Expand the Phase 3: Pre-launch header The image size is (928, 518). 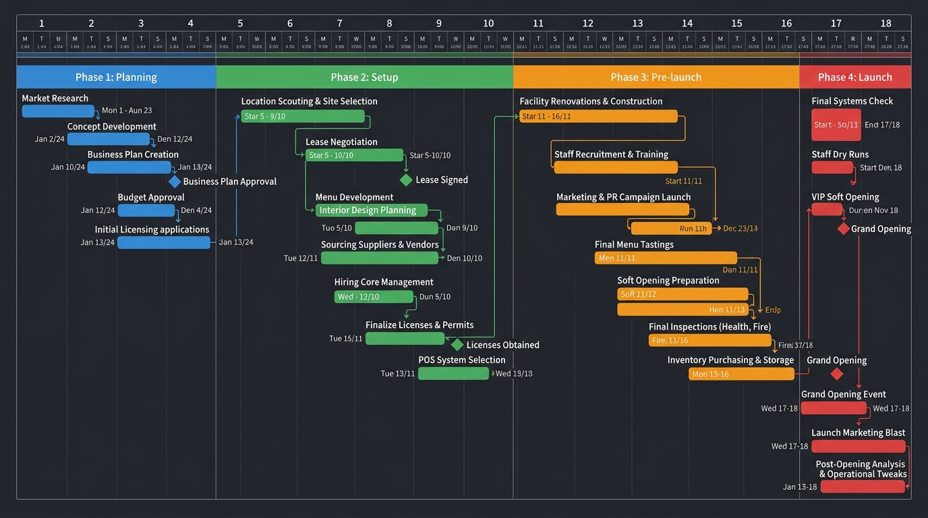point(655,77)
